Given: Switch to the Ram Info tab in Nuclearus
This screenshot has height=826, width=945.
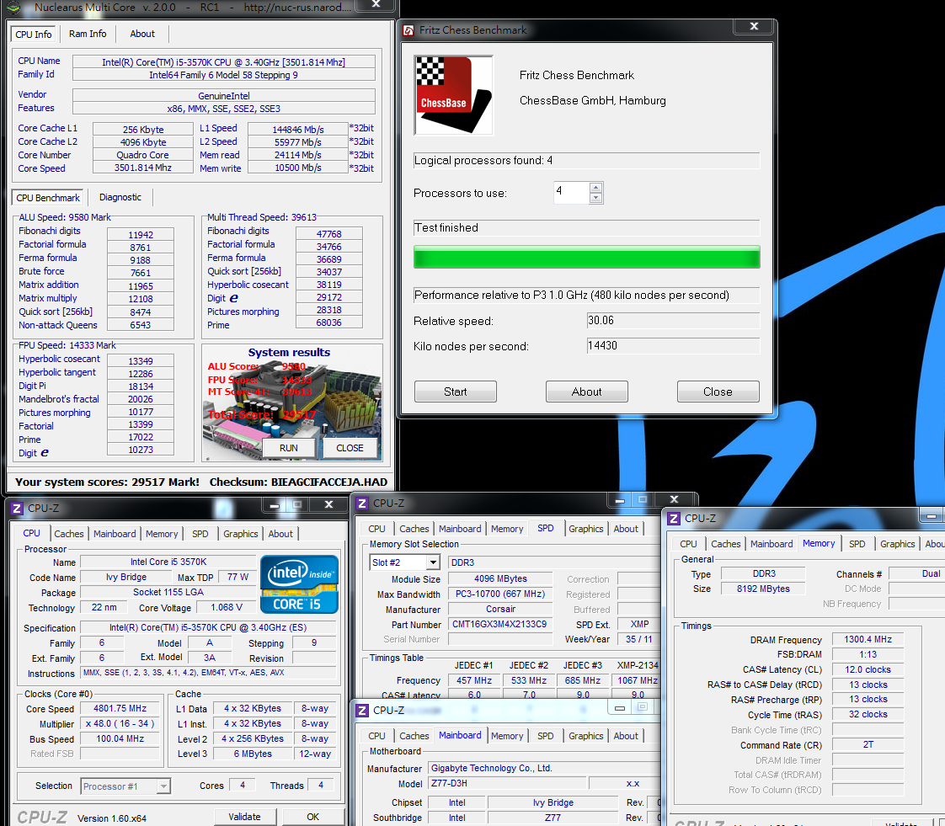Looking at the screenshot, I should (x=88, y=34).
